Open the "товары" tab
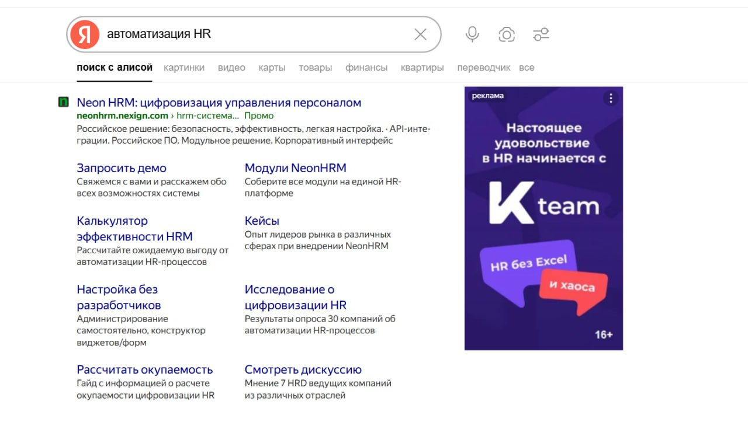Screen dimensions: 748x429 [x=316, y=68]
